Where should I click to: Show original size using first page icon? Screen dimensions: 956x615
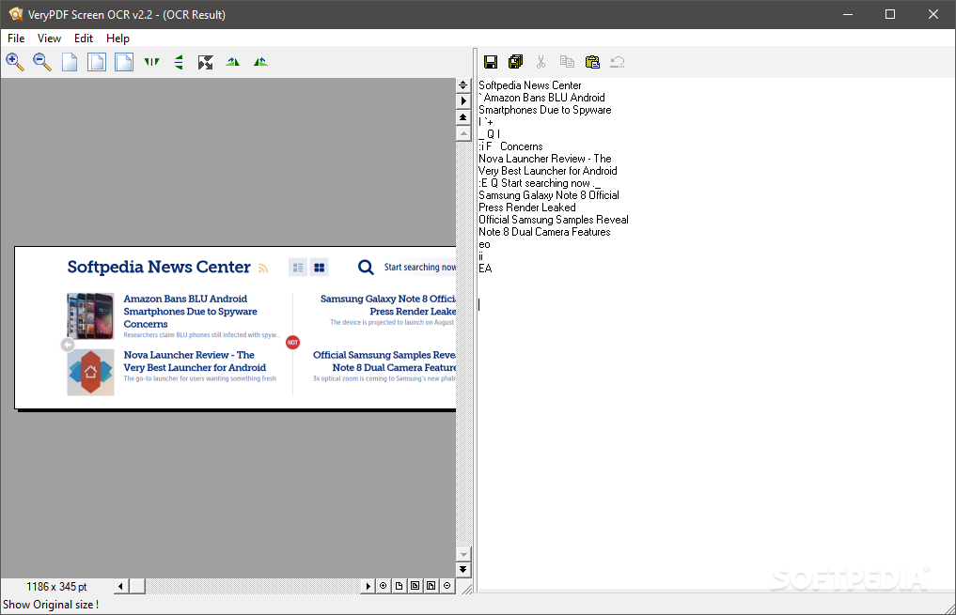(x=70, y=62)
